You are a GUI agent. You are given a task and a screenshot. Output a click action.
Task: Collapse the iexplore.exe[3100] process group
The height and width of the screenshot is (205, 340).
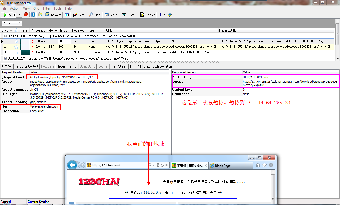[5, 36]
